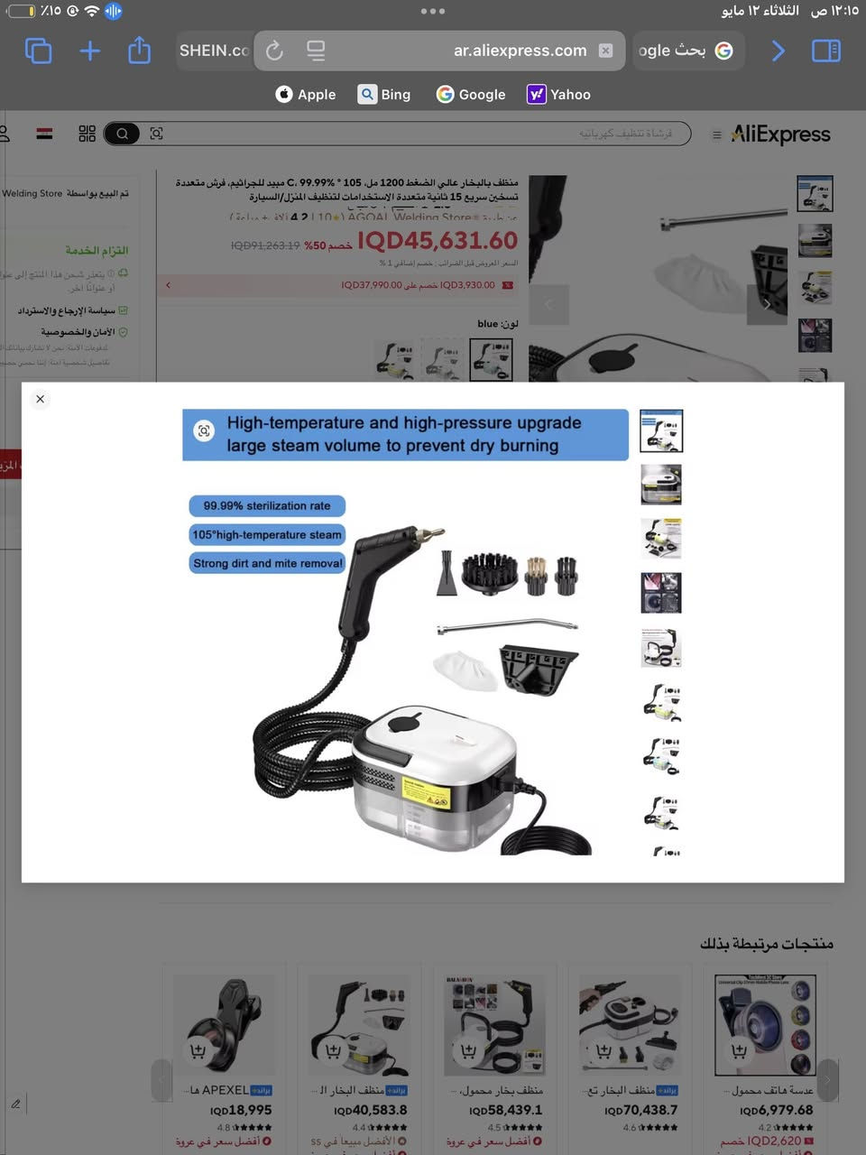Add IQD58,439.1 steam cleaner to cart
This screenshot has height=1155, width=866.
(x=468, y=1050)
